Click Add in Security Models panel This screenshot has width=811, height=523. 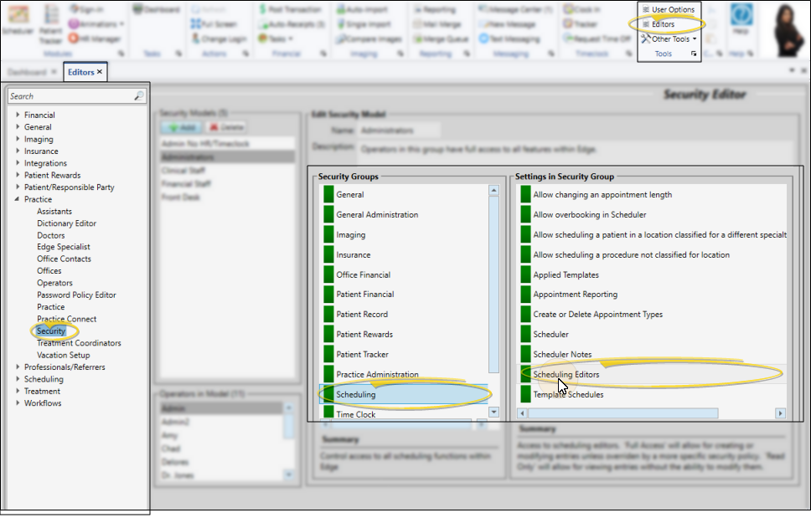point(180,126)
